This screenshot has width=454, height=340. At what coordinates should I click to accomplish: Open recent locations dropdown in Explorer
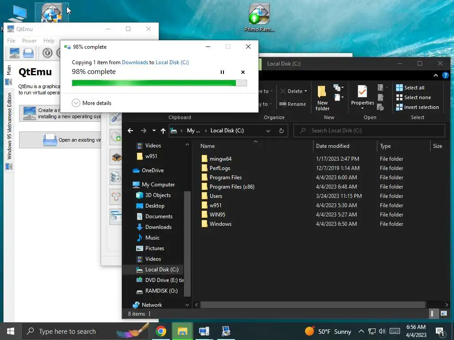pyautogui.click(x=154, y=131)
